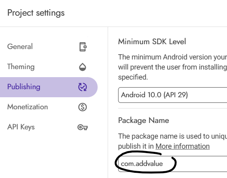Open the API Keys section
Image resolution: width=227 pixels, height=178 pixels.
point(21,127)
